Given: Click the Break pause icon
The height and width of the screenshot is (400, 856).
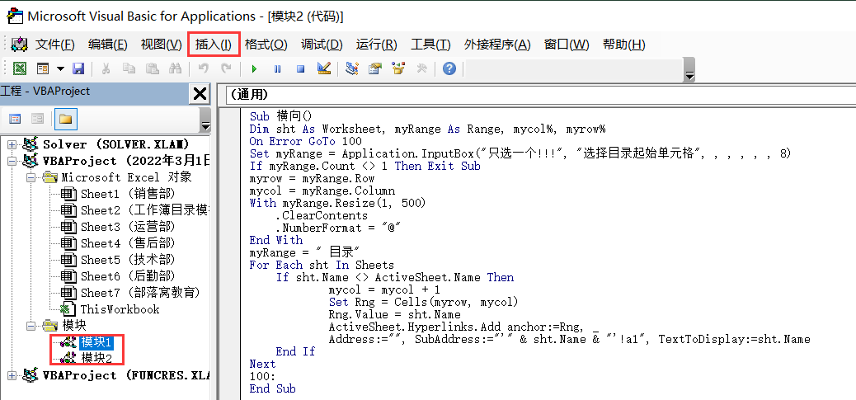Looking at the screenshot, I should 277,68.
